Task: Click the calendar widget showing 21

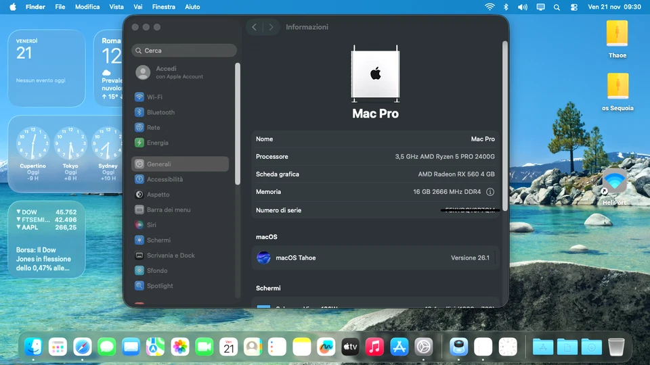Action: coord(47,68)
